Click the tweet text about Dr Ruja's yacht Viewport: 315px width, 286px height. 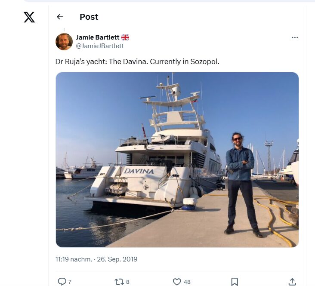tap(137, 62)
